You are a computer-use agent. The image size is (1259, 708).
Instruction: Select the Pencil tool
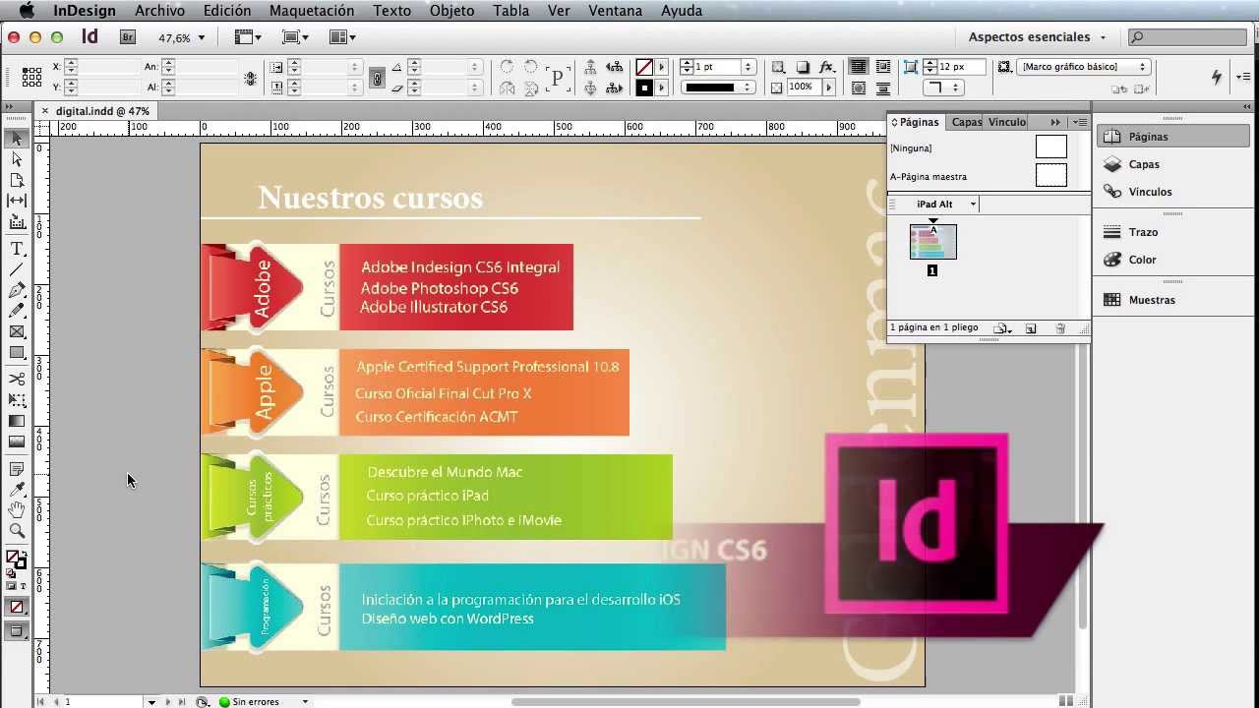pyautogui.click(x=17, y=311)
